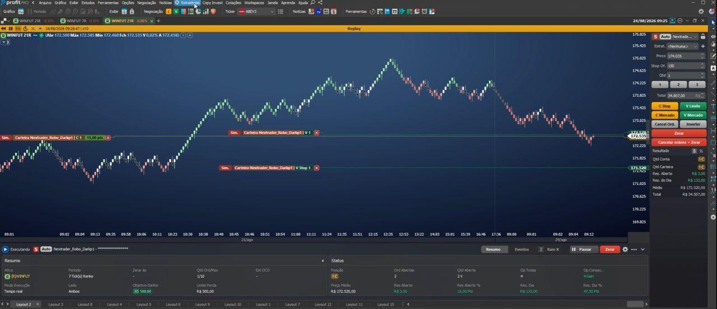
Task: Click the list icon beside the ticker field
Action: point(281,11)
